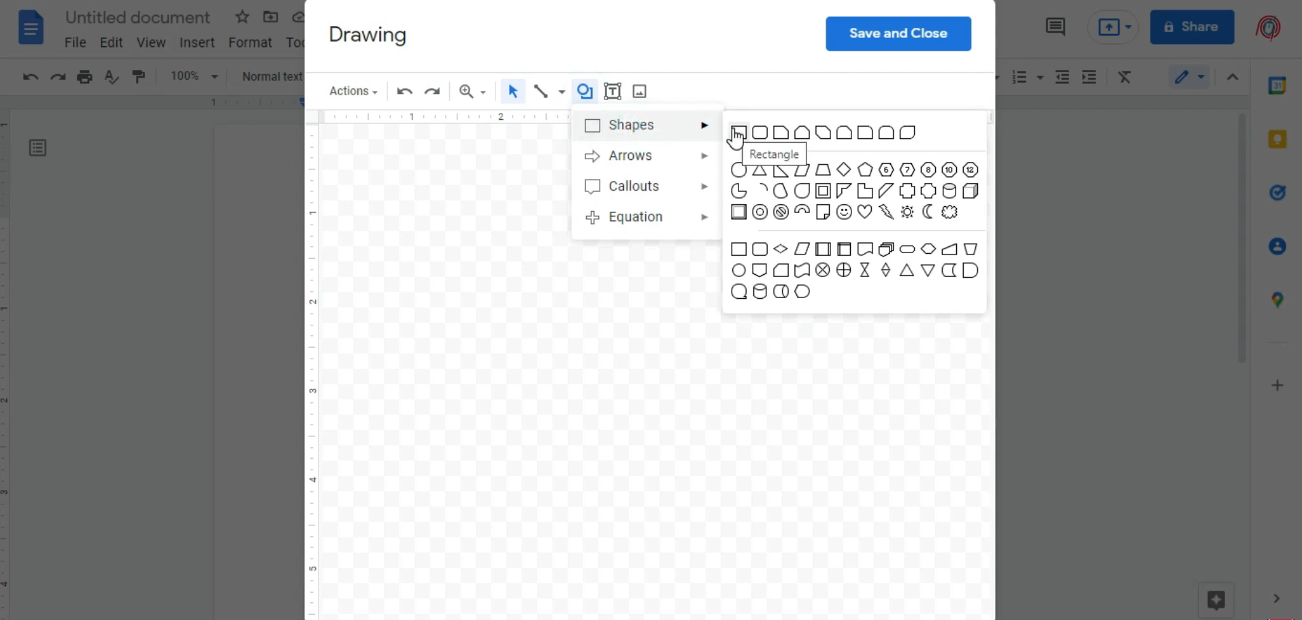Open the Format menu

click(250, 42)
